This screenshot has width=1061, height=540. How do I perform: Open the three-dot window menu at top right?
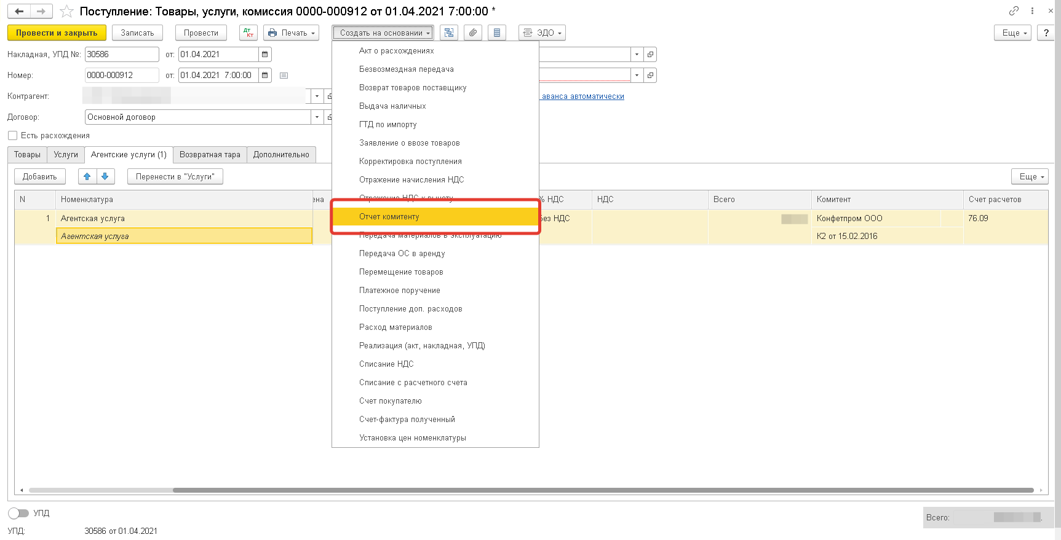point(1032,10)
